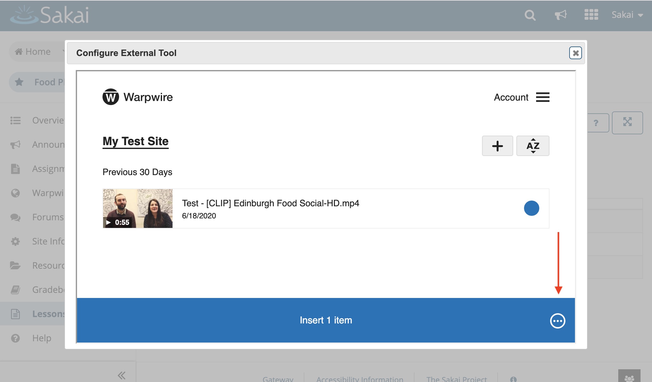Click the Warpwire logo icon

pyautogui.click(x=110, y=97)
